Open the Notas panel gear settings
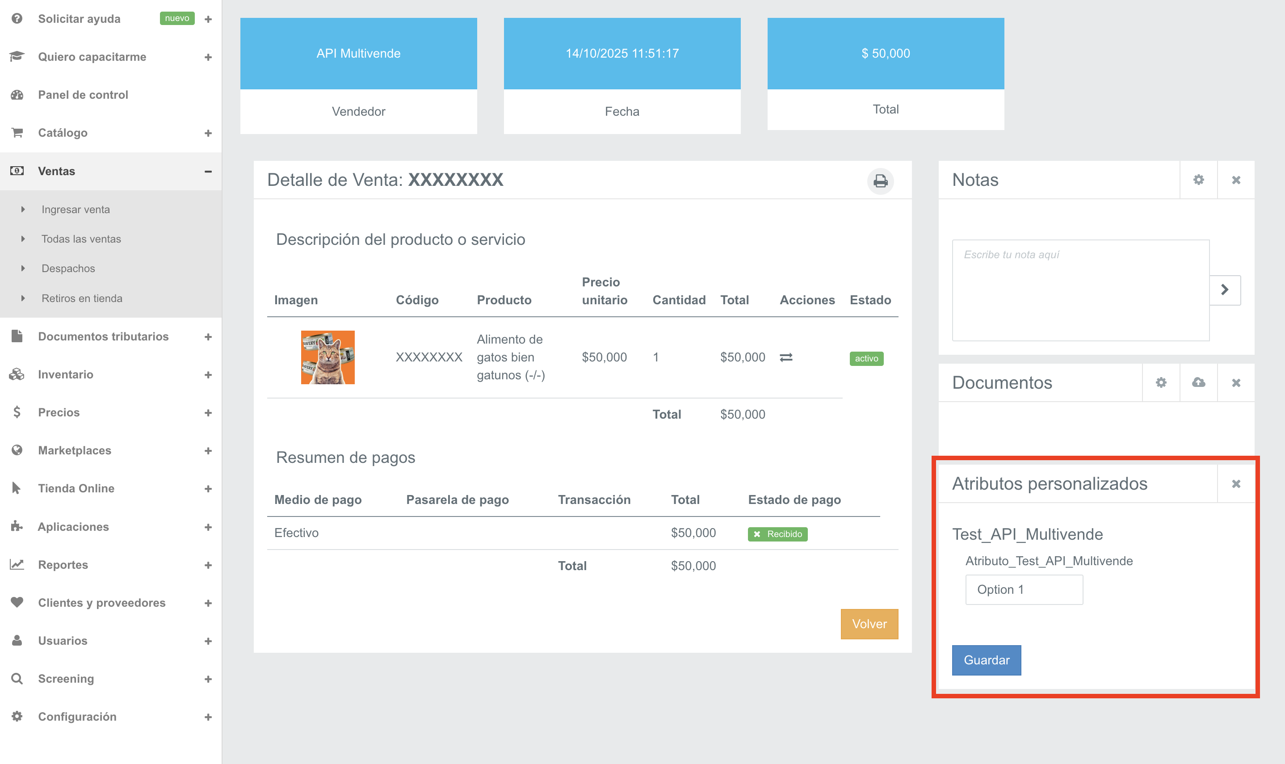This screenshot has height=764, width=1285. (1198, 180)
